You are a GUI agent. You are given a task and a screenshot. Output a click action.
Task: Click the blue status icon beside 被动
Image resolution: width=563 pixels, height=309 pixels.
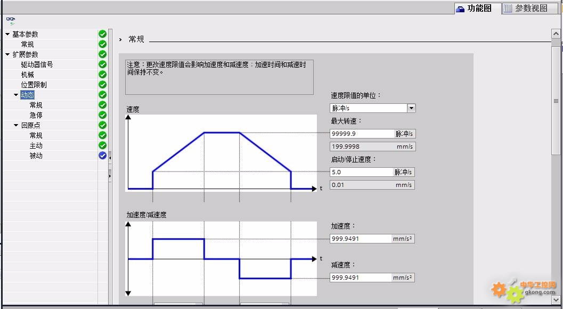pyautogui.click(x=102, y=155)
